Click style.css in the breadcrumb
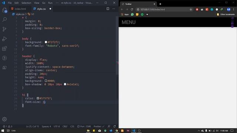The height and width of the screenshot is (133, 237). coord(20,14)
